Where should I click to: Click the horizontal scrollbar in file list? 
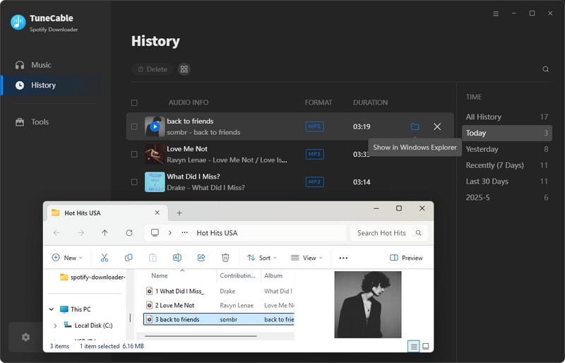point(201,336)
